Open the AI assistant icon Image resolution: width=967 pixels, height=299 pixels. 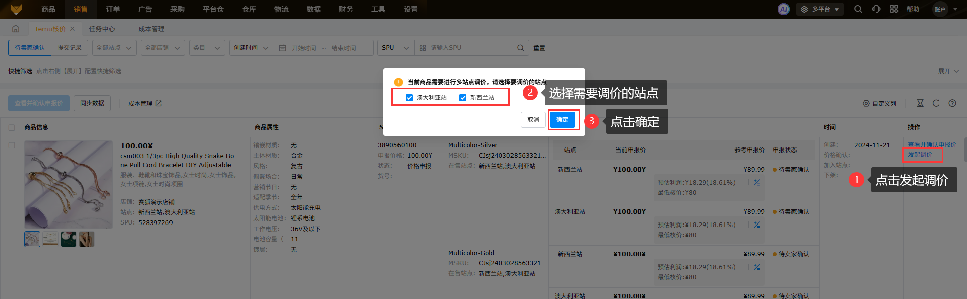(783, 9)
